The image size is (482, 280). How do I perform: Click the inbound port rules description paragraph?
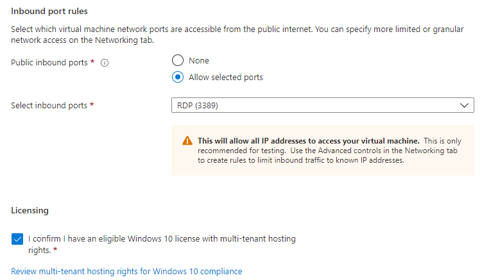237,35
